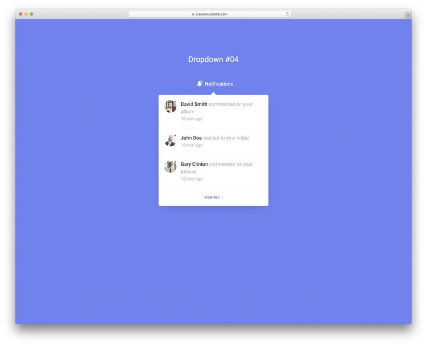
Task: Click the bell icon beside Notifications
Action: click(x=200, y=83)
